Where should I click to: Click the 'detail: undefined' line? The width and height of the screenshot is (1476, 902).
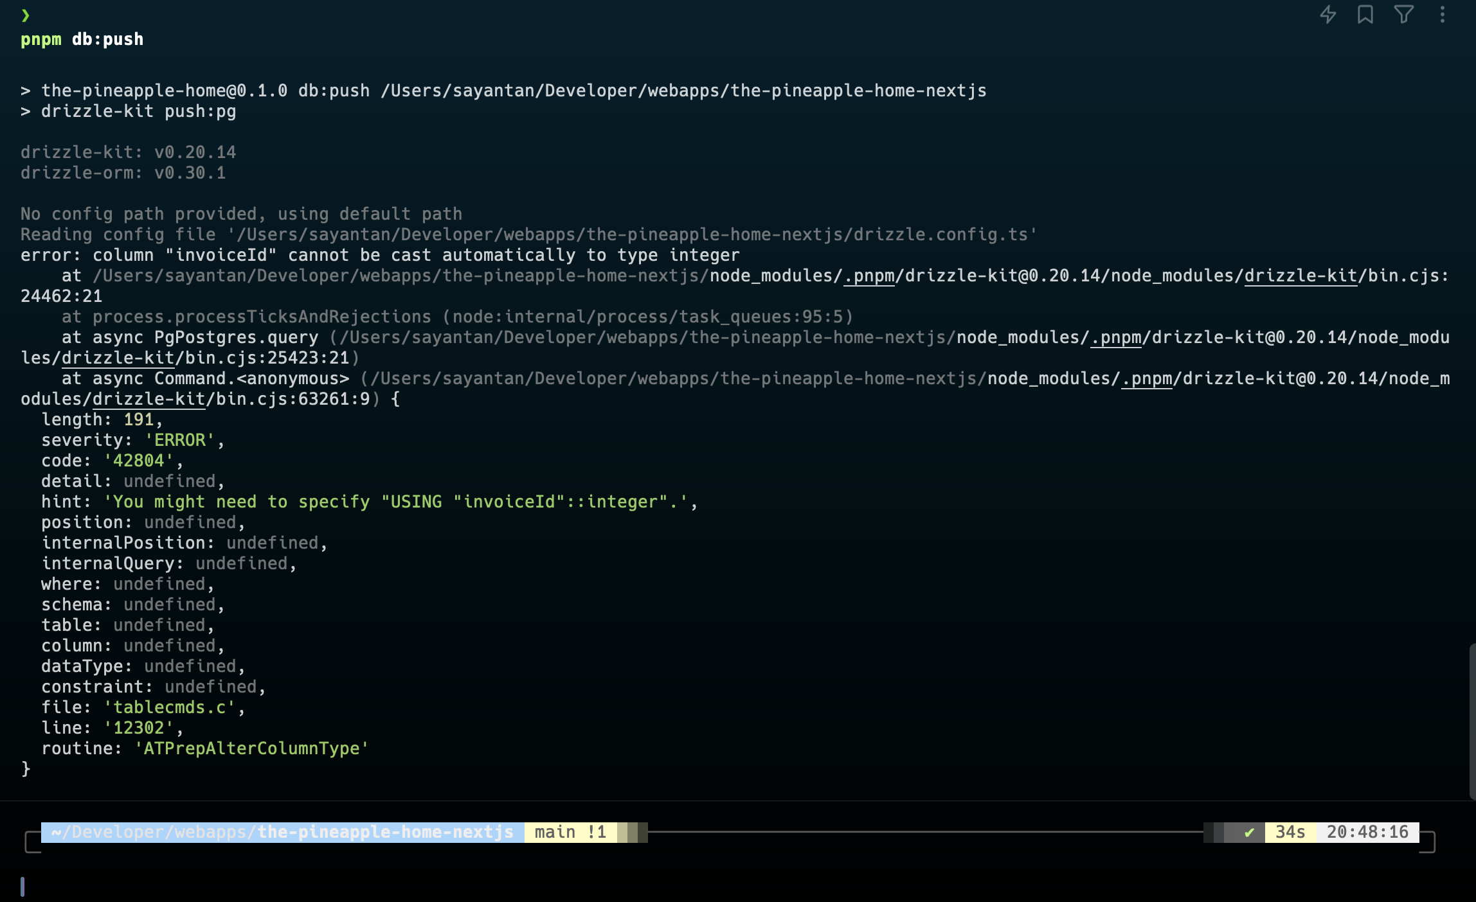click(134, 481)
